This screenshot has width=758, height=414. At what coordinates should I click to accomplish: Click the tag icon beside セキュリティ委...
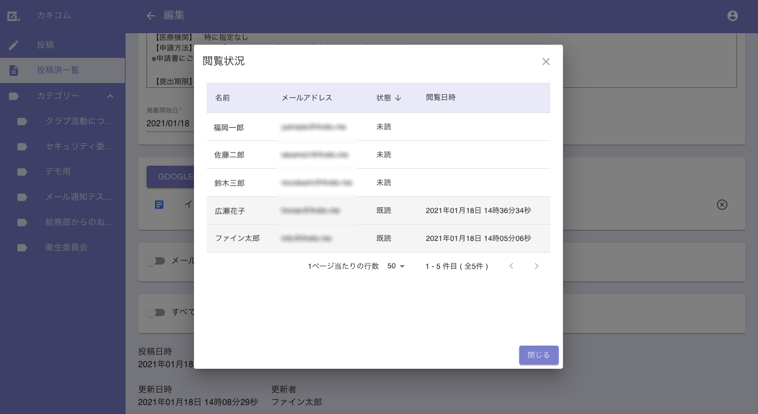(x=22, y=147)
